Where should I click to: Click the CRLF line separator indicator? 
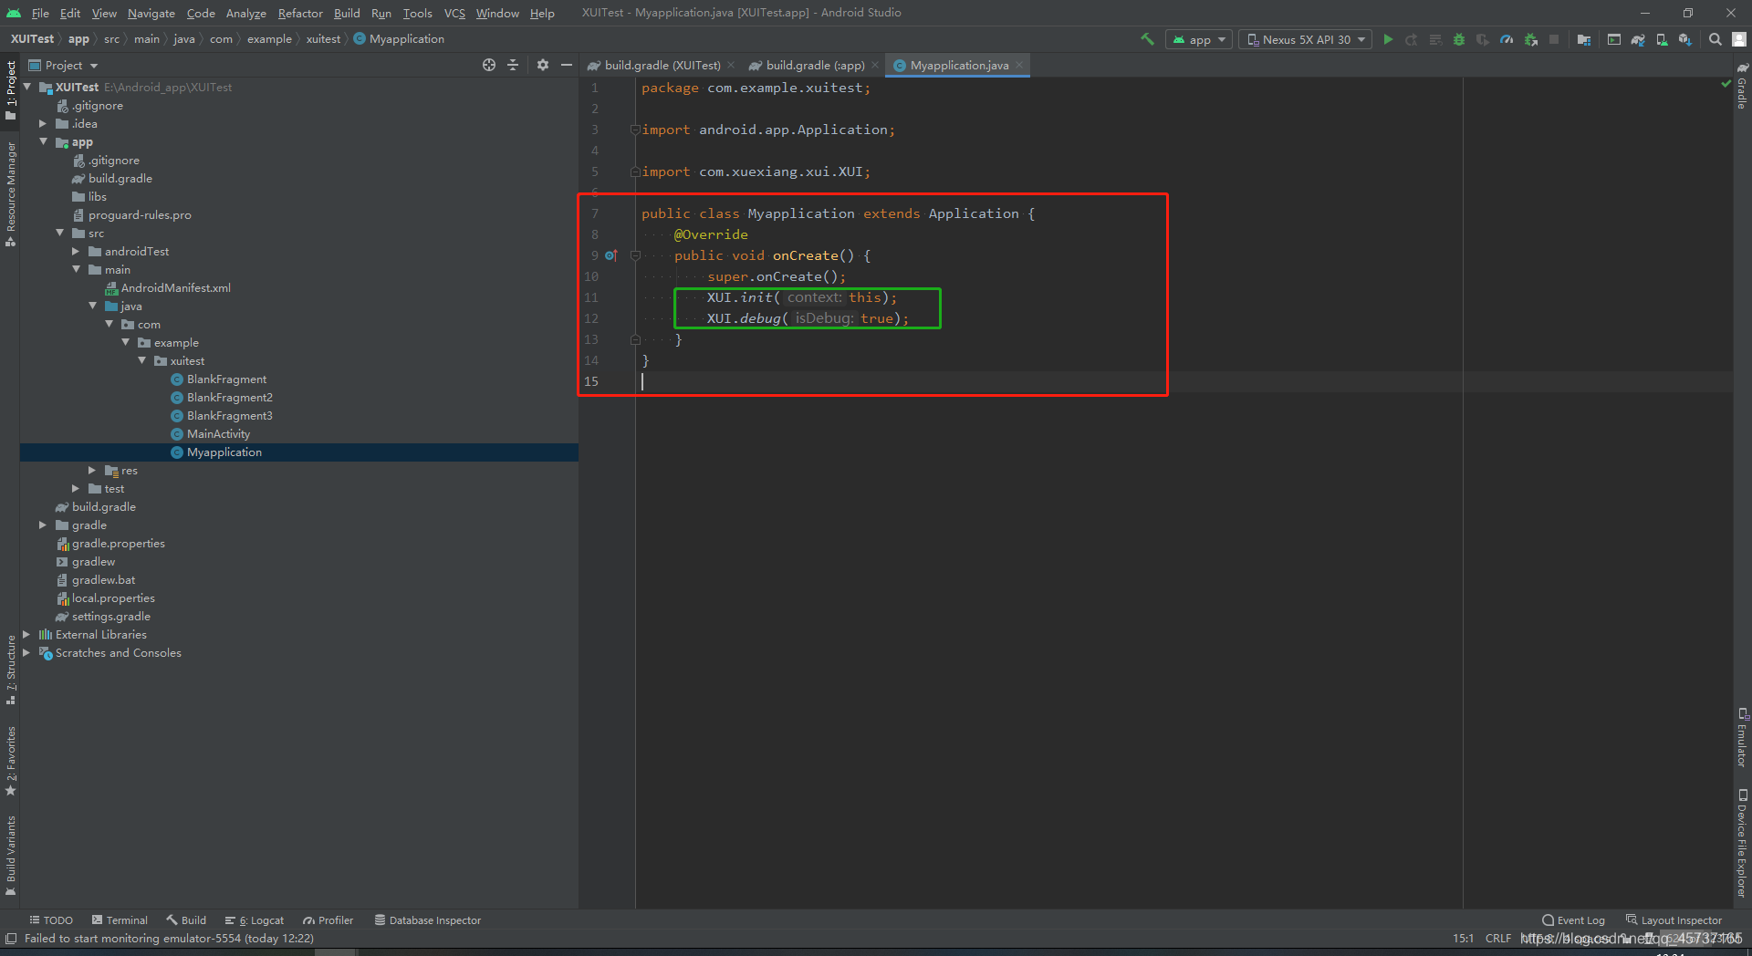point(1497,939)
